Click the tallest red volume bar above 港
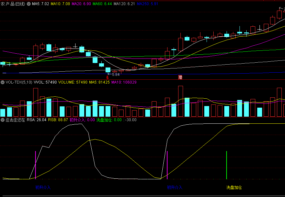This screenshot has height=197, width=285. (180, 101)
